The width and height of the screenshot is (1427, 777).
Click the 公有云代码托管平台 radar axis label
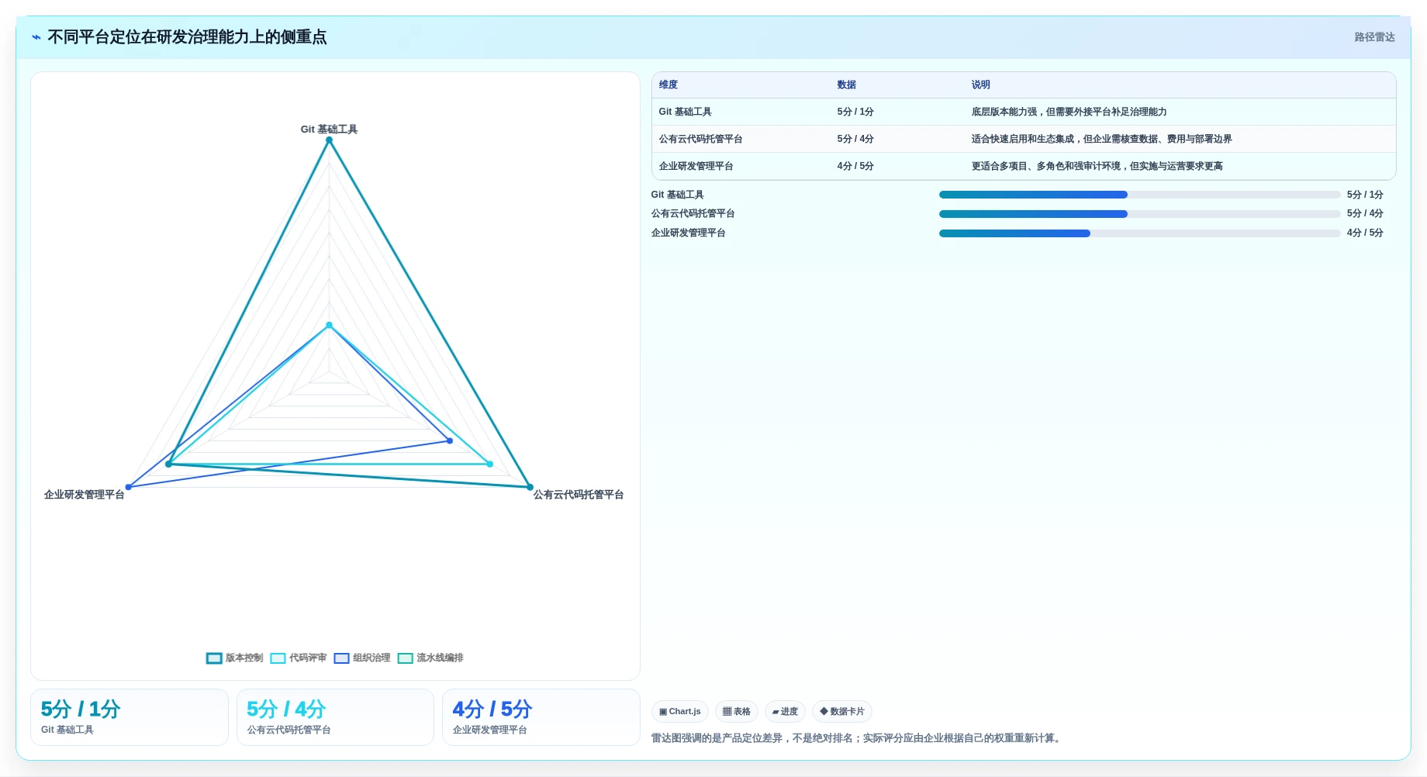click(579, 495)
